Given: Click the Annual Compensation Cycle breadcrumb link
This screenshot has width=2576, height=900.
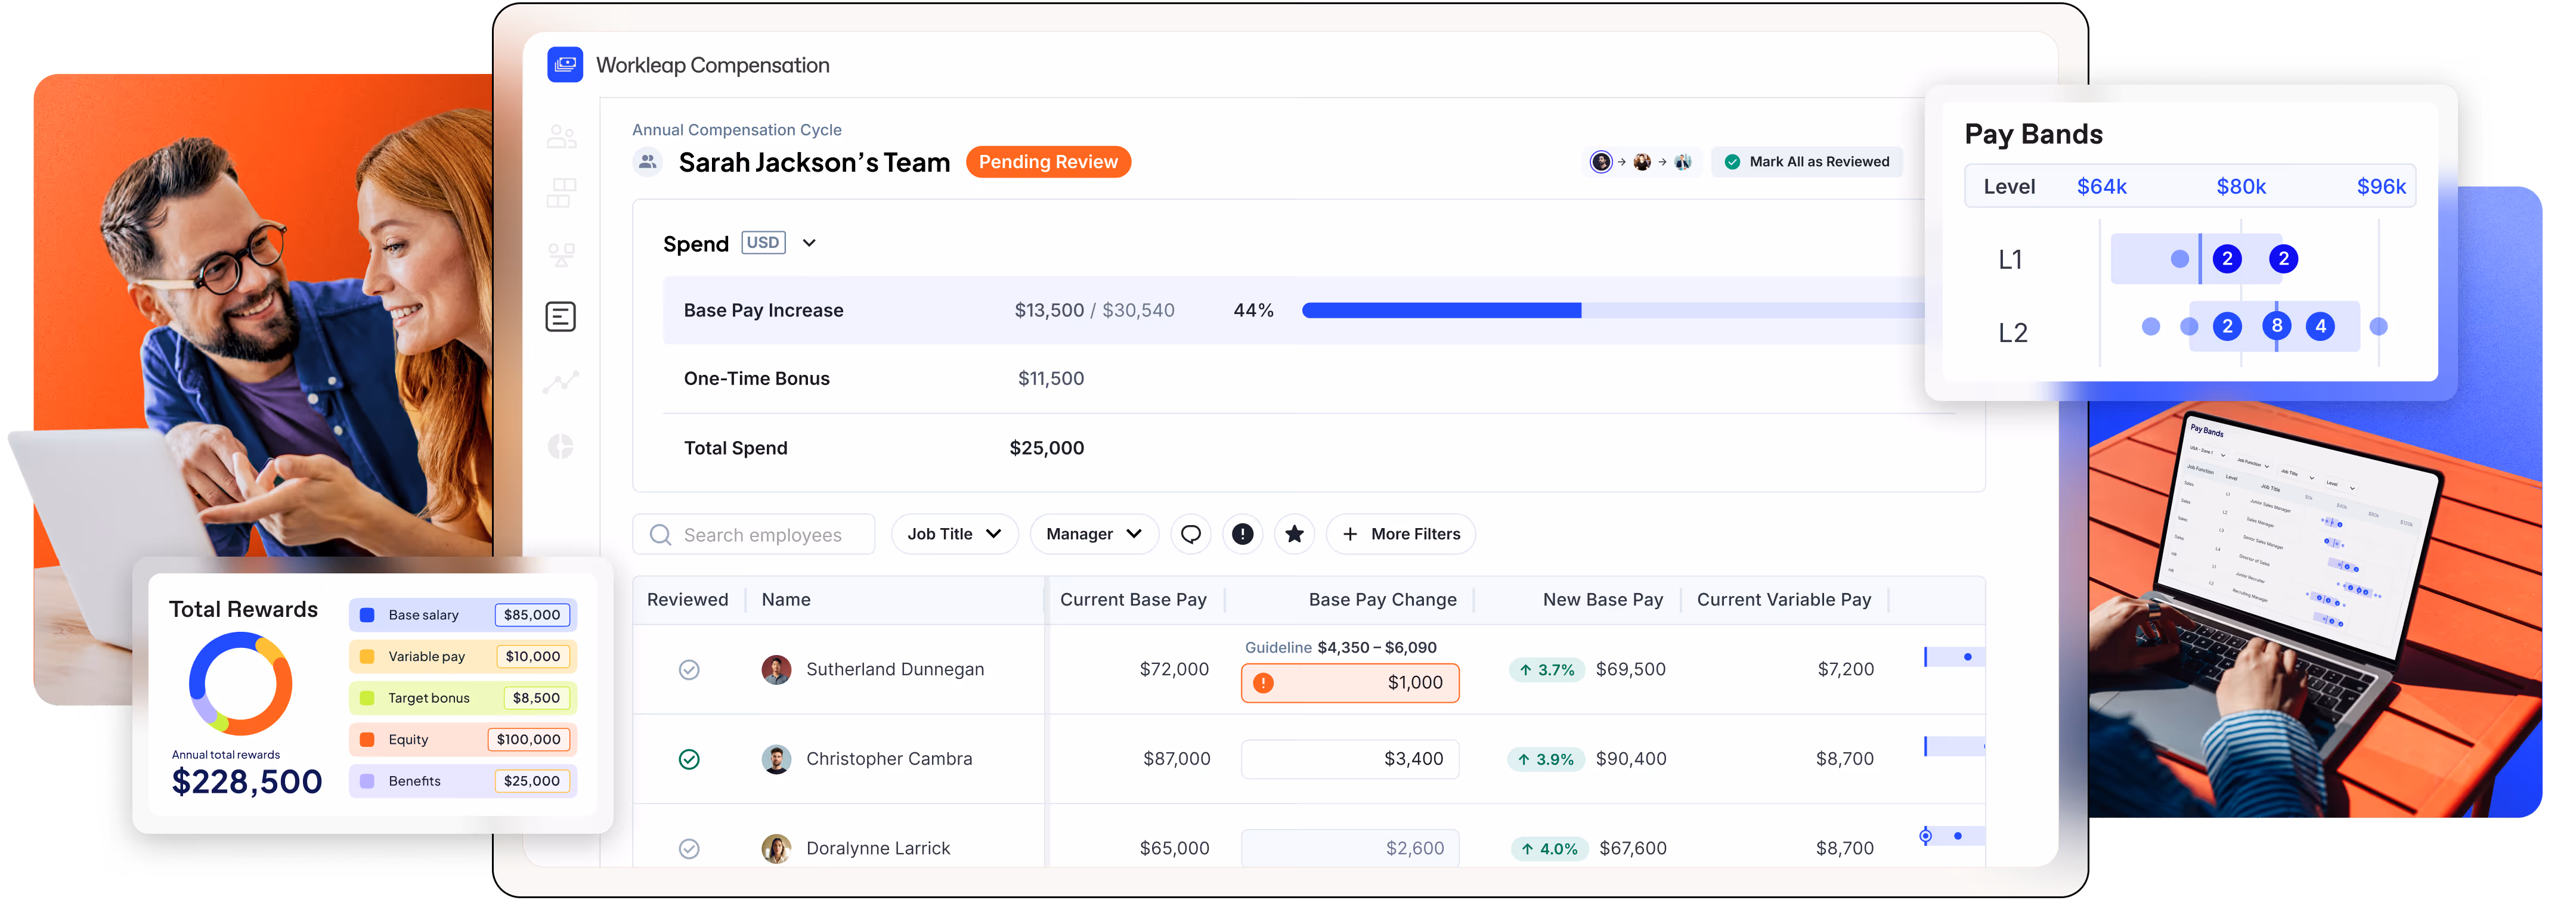Looking at the screenshot, I should 737,130.
